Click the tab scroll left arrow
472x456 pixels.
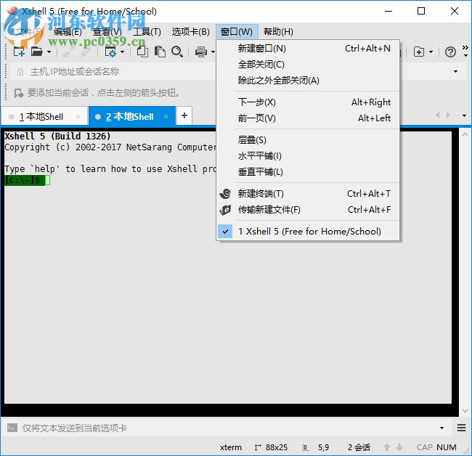coord(438,115)
